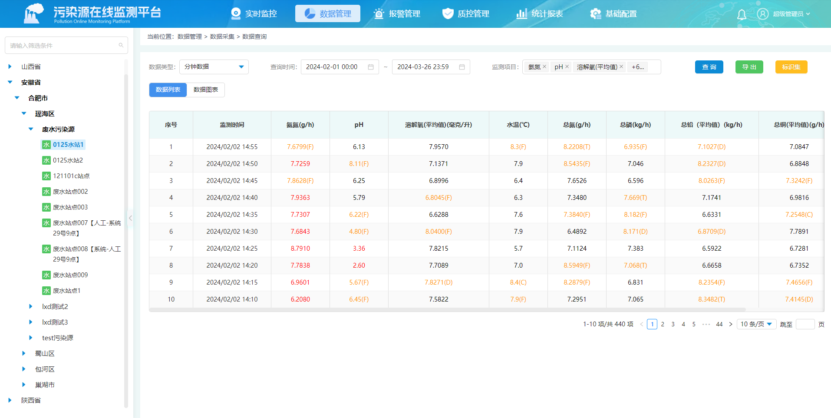Expand 山西省 tree node
This screenshot has height=418, width=831.
click(10, 66)
